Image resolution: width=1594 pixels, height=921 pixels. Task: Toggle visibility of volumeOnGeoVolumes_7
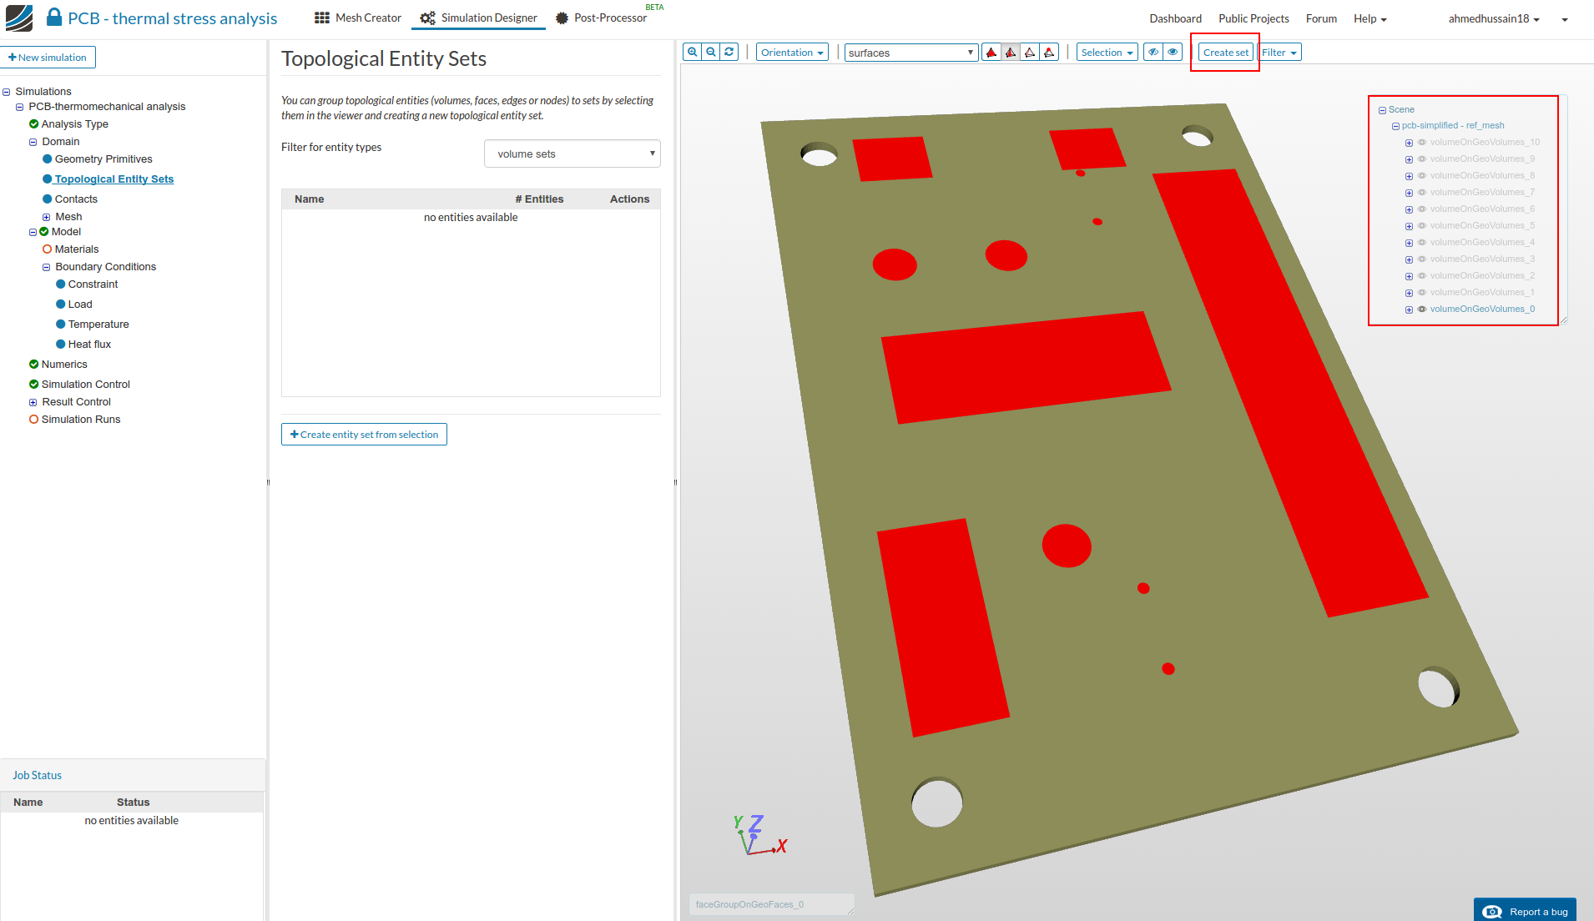pyautogui.click(x=1422, y=193)
